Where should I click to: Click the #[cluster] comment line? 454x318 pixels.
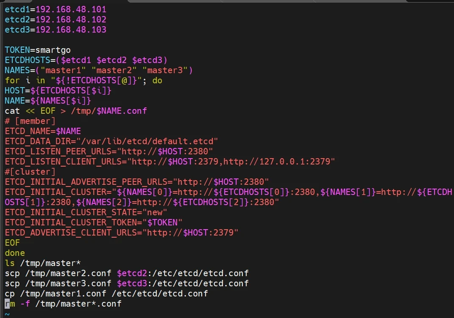tap(30, 172)
